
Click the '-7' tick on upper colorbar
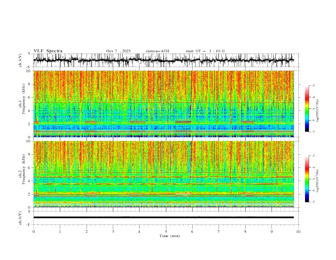pos(313,132)
